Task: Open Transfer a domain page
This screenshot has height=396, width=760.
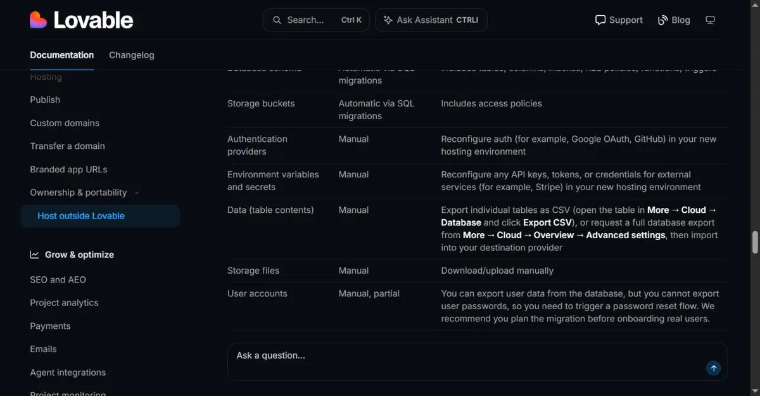Action: (x=68, y=146)
